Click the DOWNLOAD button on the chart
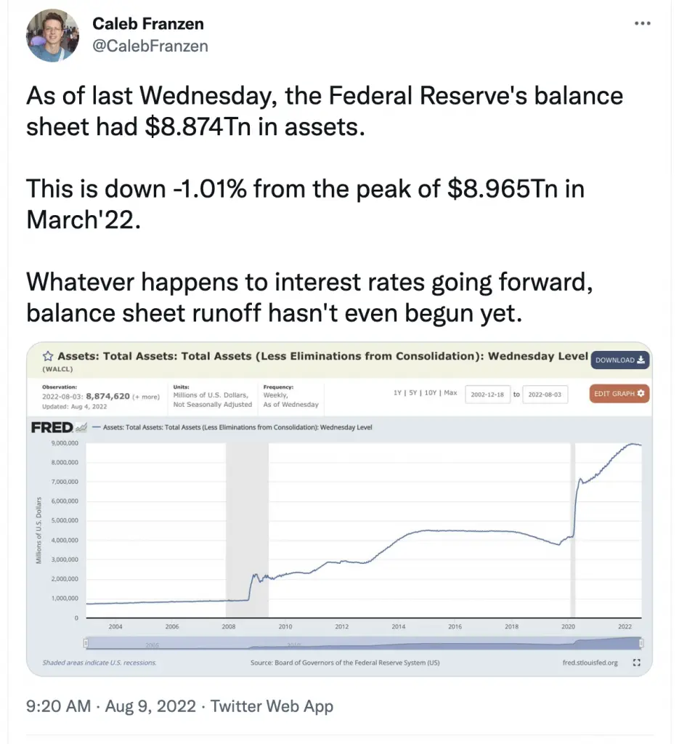Viewport: 679px width, 744px height. [620, 360]
